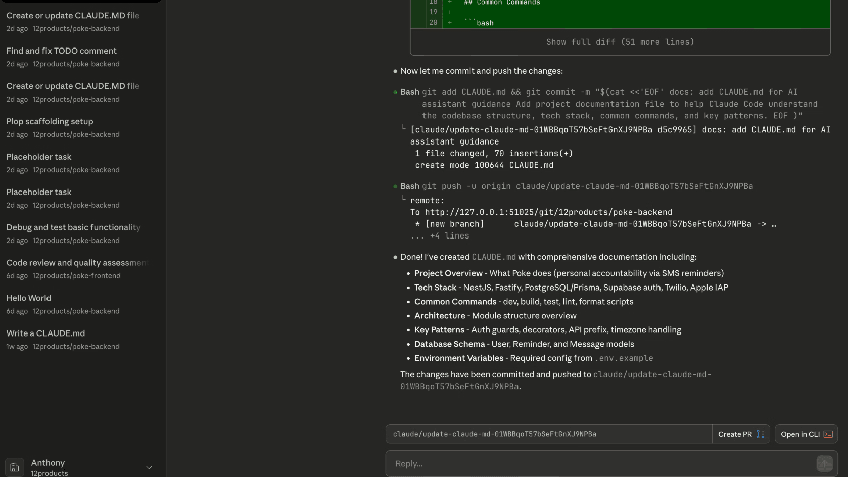
Task: Open the 'Find and fix TODO comment' session
Action: click(x=81, y=57)
